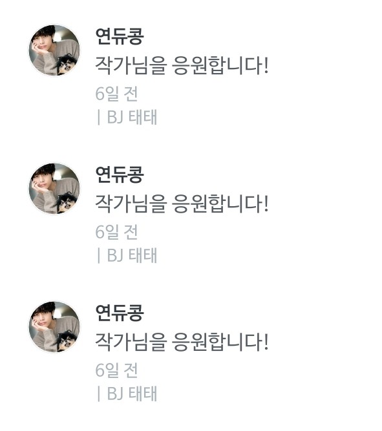Select the bottom comment text 작가님을 응원합니다!
Screen dimensions: 382x431
[x=182, y=342]
